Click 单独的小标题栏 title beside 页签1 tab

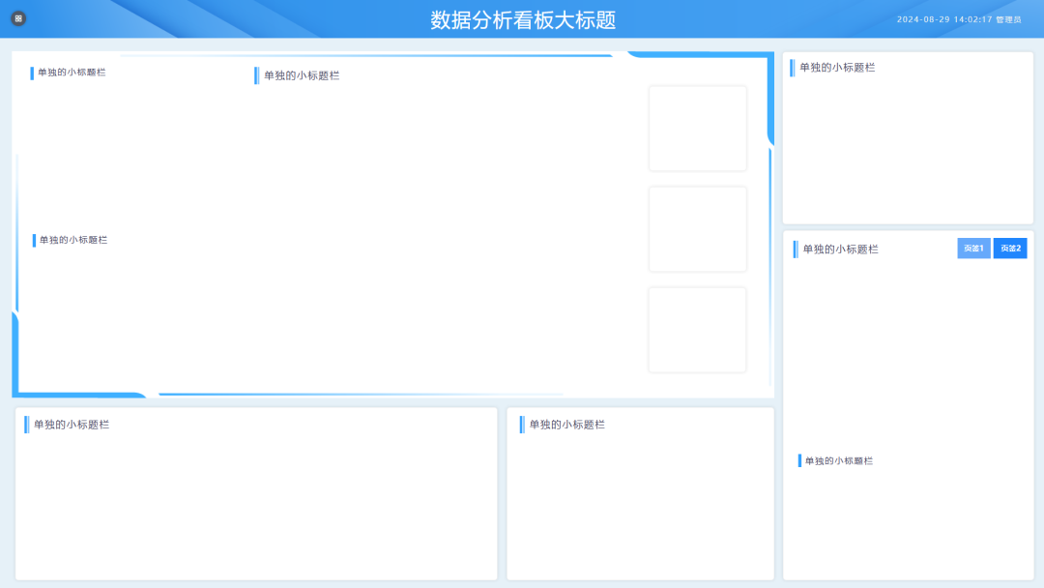(840, 250)
